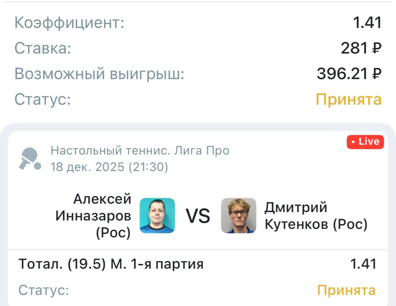Click the 1.41 value beside Коэффициент
This screenshot has width=396, height=306.
(367, 23)
